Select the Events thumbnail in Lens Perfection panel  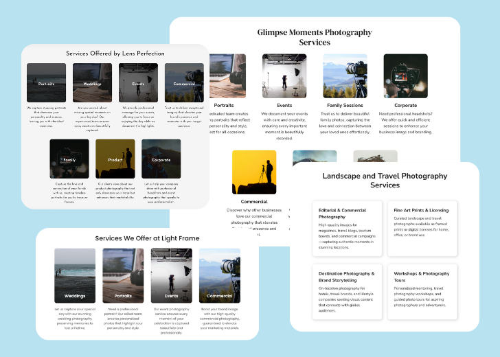138,82
